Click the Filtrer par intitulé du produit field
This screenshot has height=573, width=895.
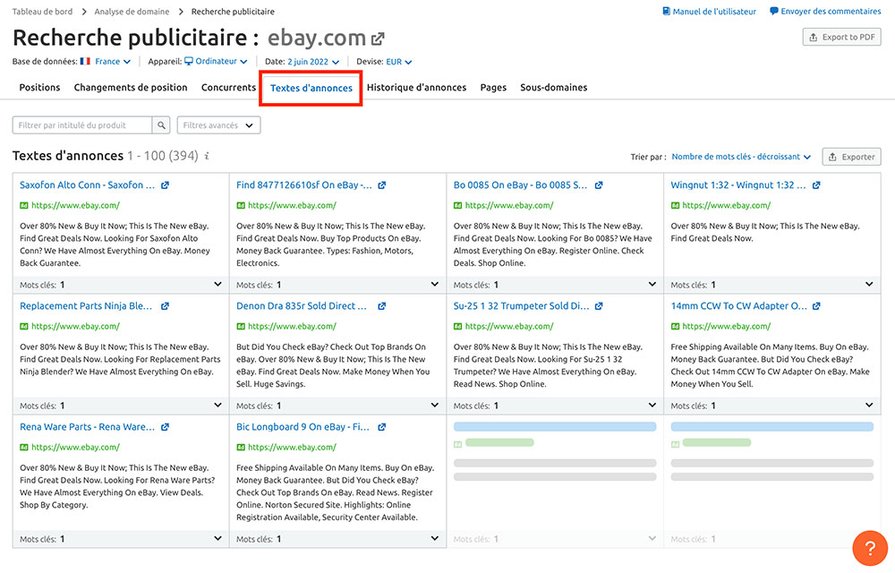[x=82, y=125]
